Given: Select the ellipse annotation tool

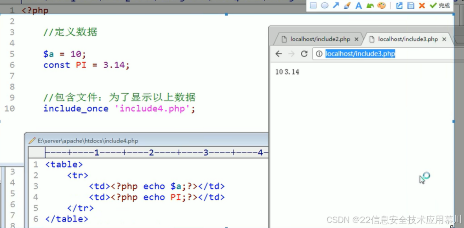Looking at the screenshot, I should 325,6.
